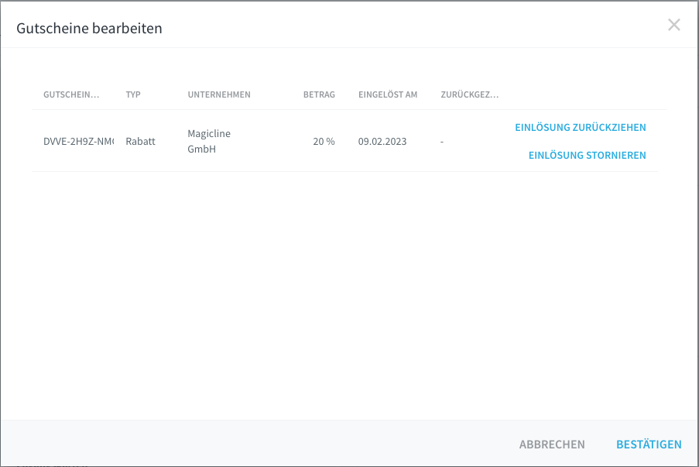Click the dash in the Zurückgez column
This screenshot has height=467, width=699.
441,142
